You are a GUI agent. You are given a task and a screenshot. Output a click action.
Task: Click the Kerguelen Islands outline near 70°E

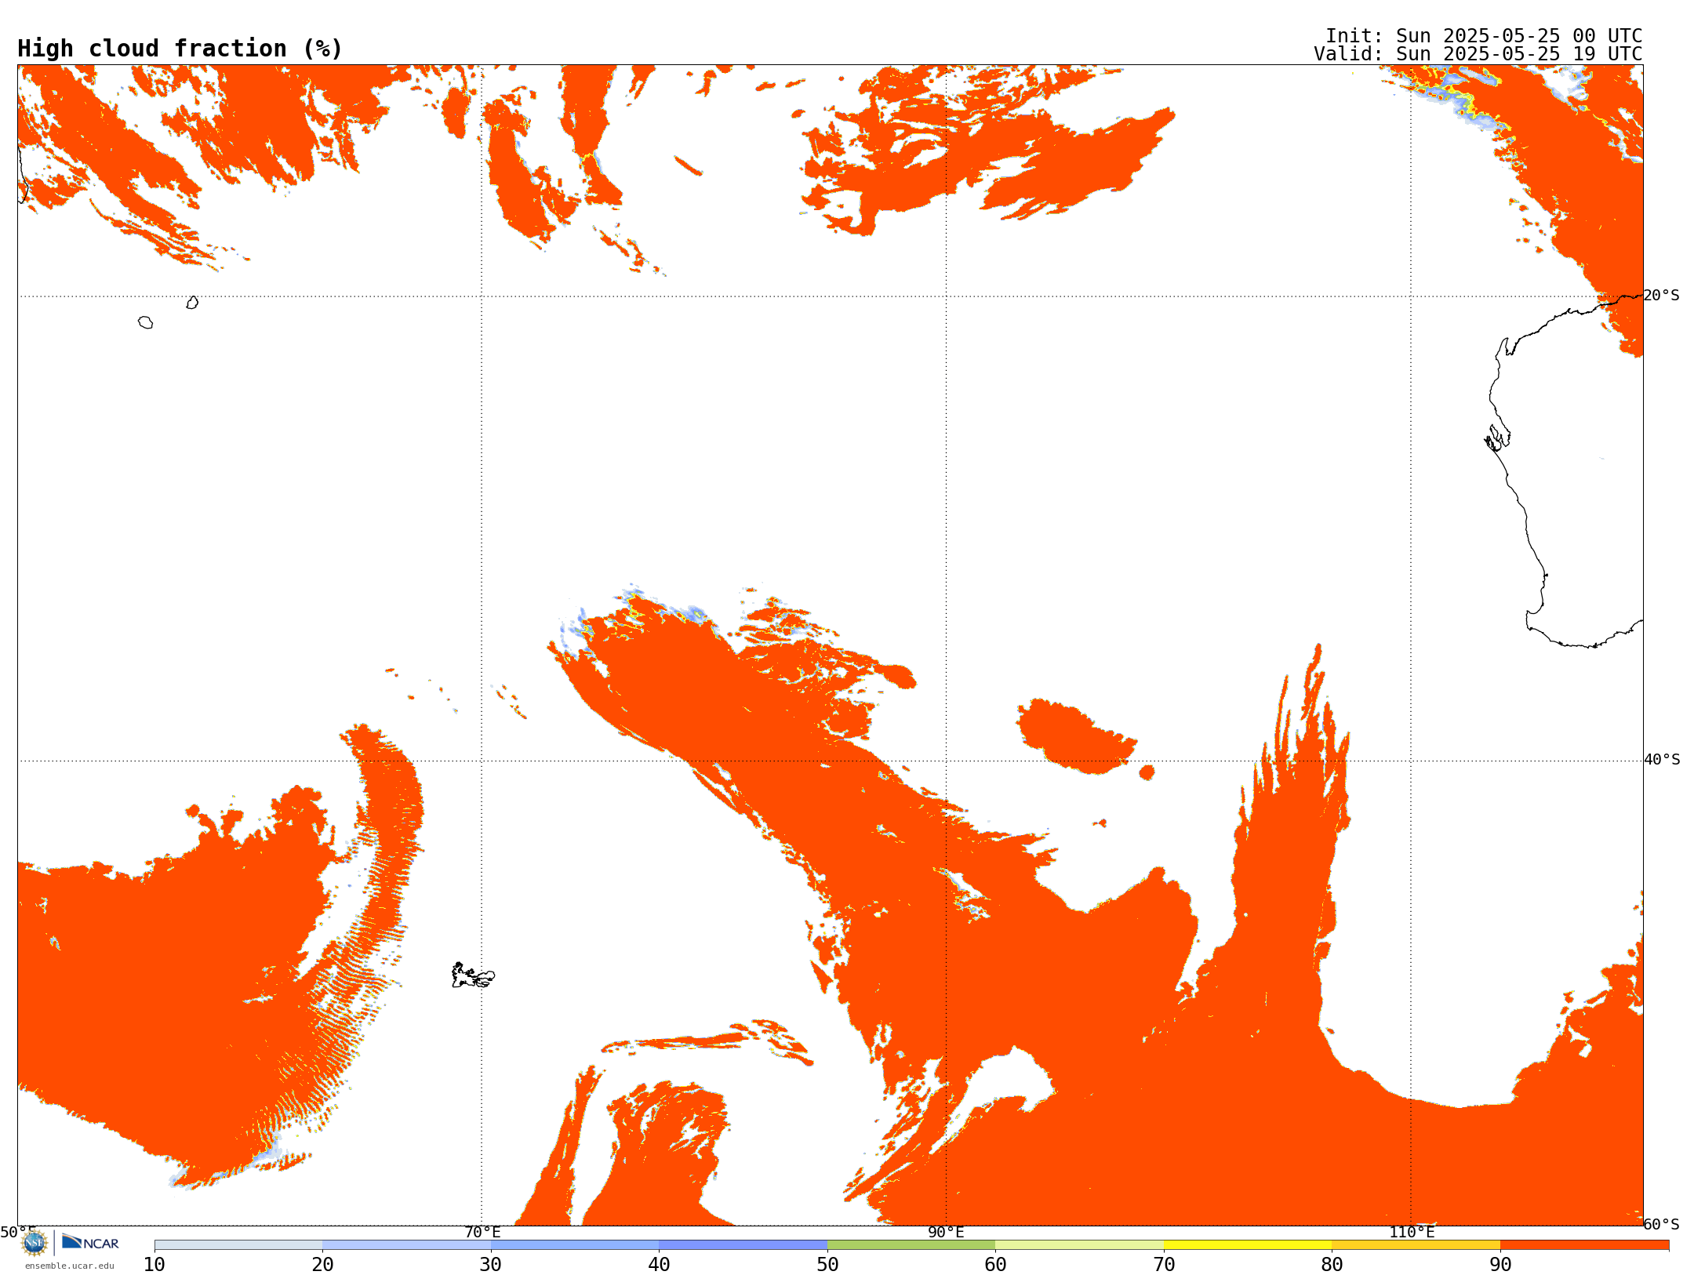[473, 975]
